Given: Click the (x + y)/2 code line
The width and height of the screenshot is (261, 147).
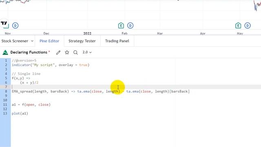Looking at the screenshot, I should [29, 82].
